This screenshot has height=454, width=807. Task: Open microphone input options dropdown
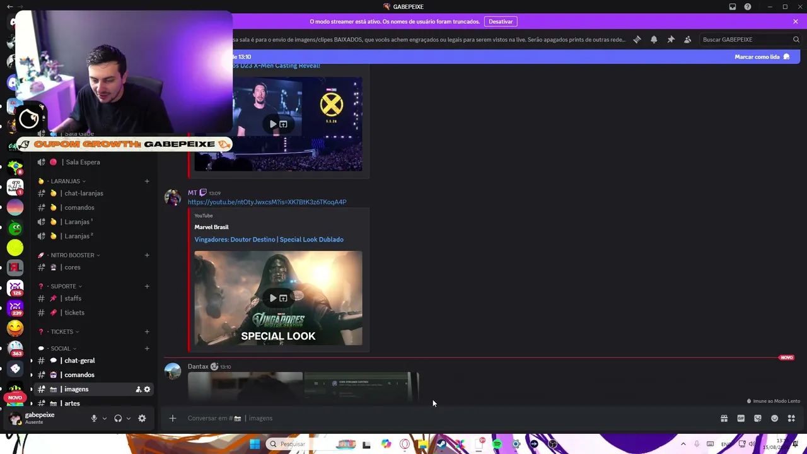tap(105, 419)
